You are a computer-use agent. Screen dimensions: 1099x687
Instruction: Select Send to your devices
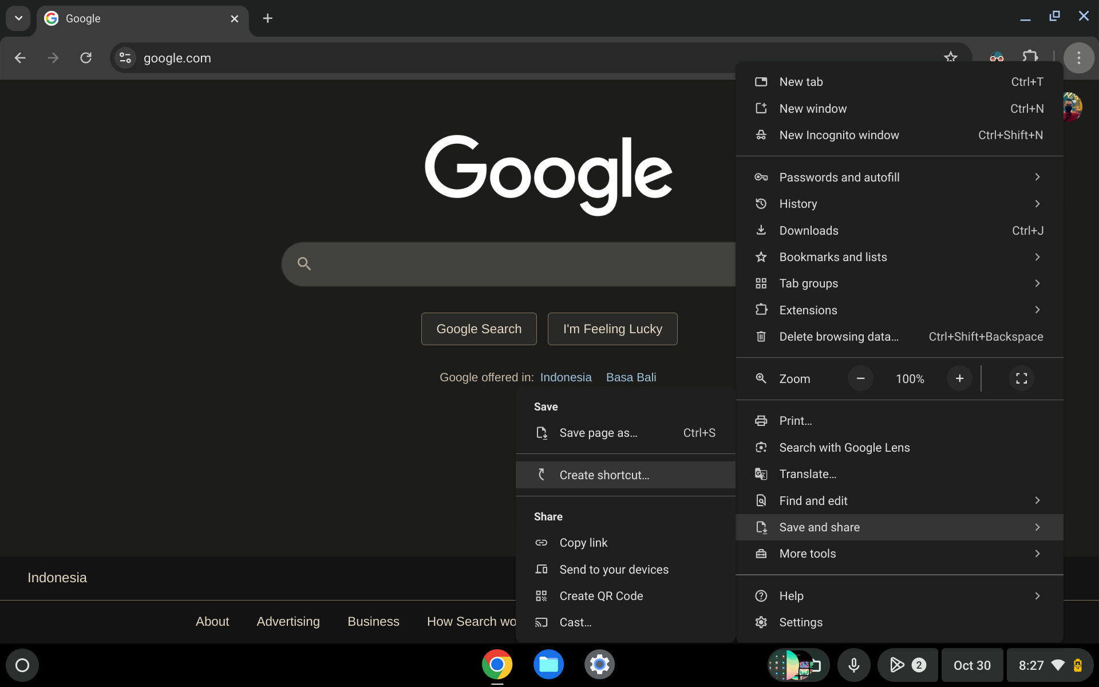coord(625,570)
